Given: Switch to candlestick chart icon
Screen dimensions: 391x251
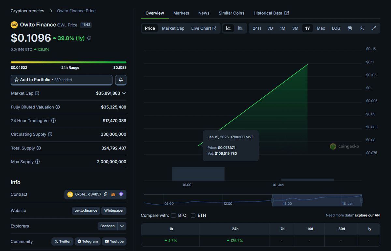Looking at the screenshot, I should click(x=240, y=28).
